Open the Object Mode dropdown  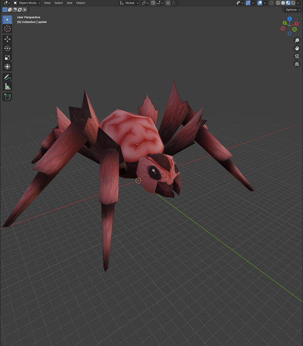[x=27, y=3]
